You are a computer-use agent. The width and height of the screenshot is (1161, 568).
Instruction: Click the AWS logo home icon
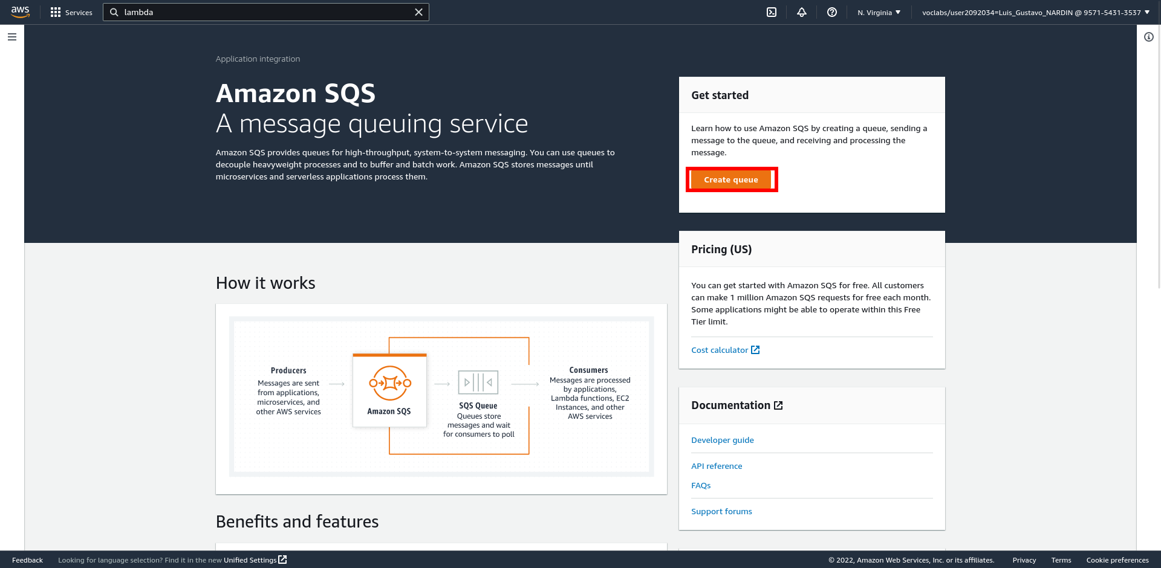[x=20, y=12]
